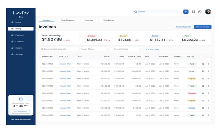
Task: Sort by the STATUS column header
Action: pyautogui.click(x=190, y=57)
